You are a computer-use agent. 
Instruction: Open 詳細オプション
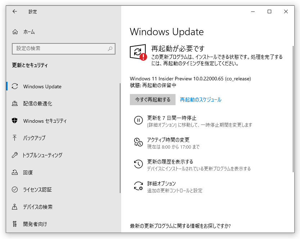(x=161, y=184)
